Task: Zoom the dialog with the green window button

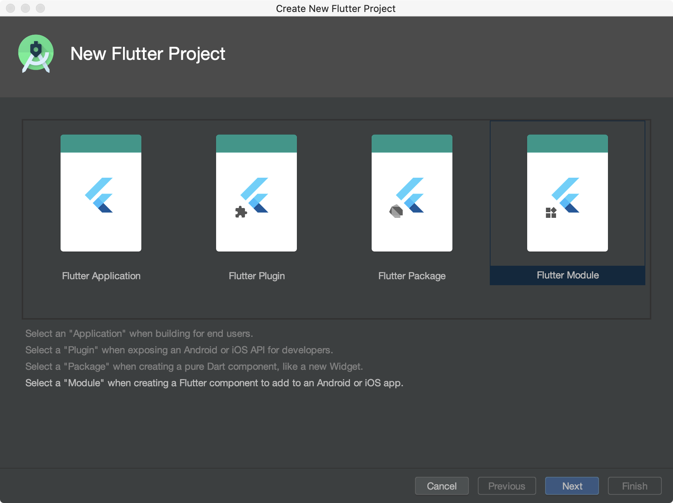Action: pyautogui.click(x=40, y=8)
